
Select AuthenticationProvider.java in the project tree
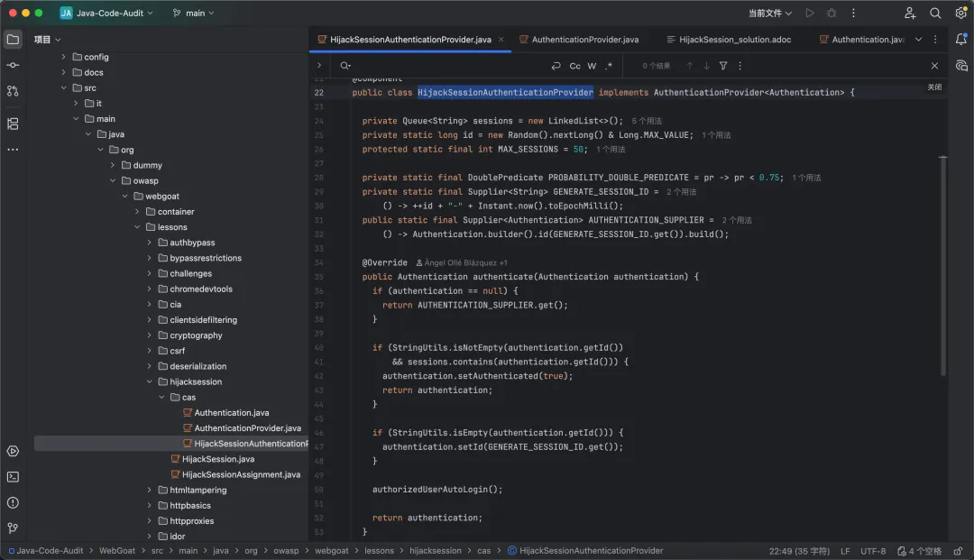click(x=242, y=428)
